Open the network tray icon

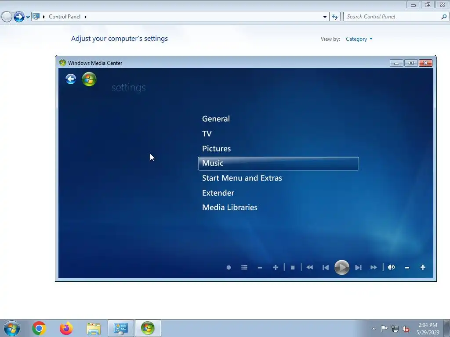(395, 329)
